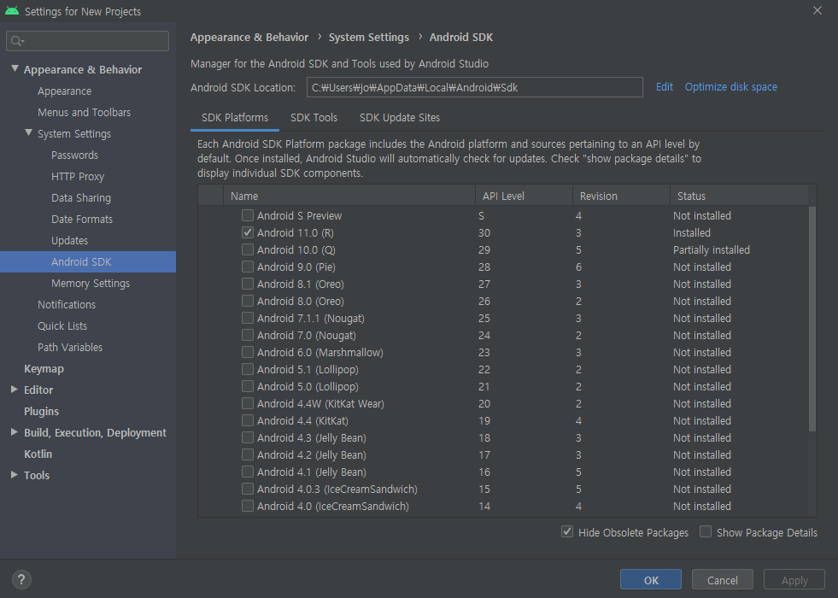
Task: Switch to the SDK Platforms tab
Action: point(235,118)
